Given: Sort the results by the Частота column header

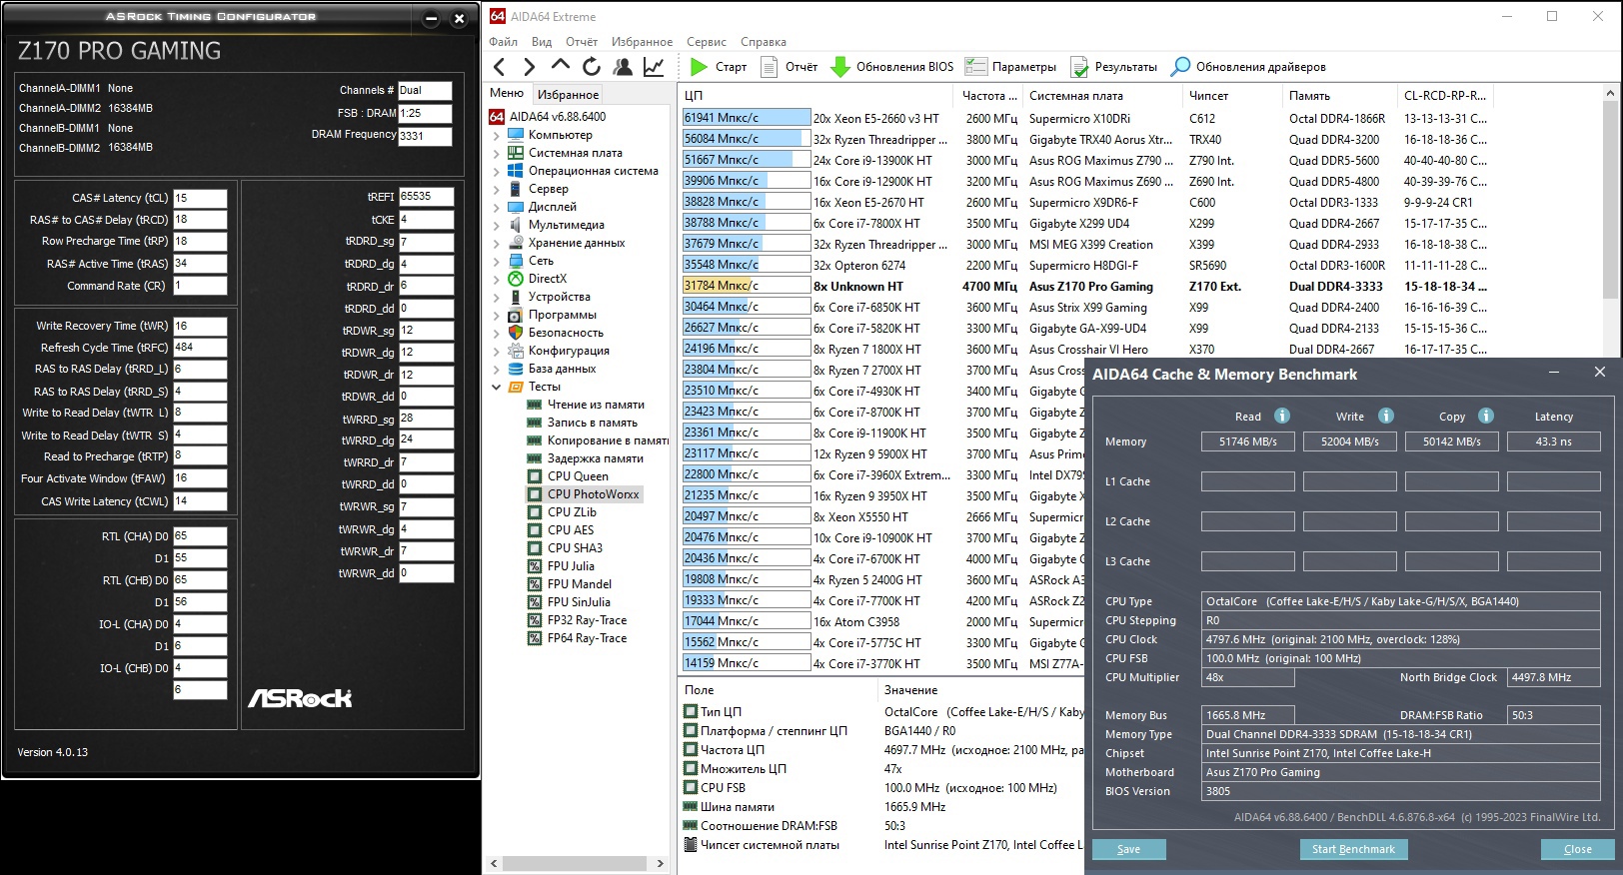Looking at the screenshot, I should [x=989, y=96].
